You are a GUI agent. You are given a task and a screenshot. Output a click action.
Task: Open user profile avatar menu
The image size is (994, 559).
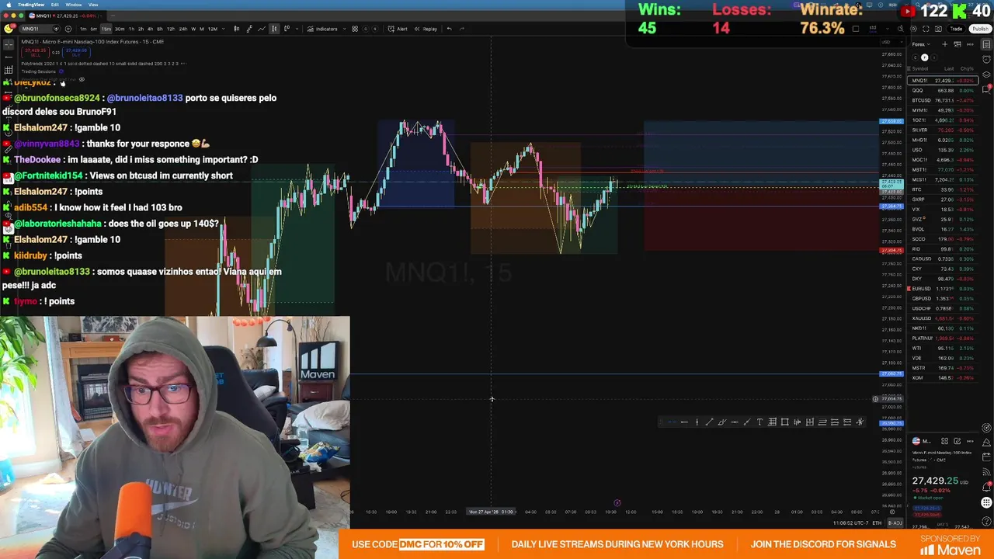click(x=9, y=29)
